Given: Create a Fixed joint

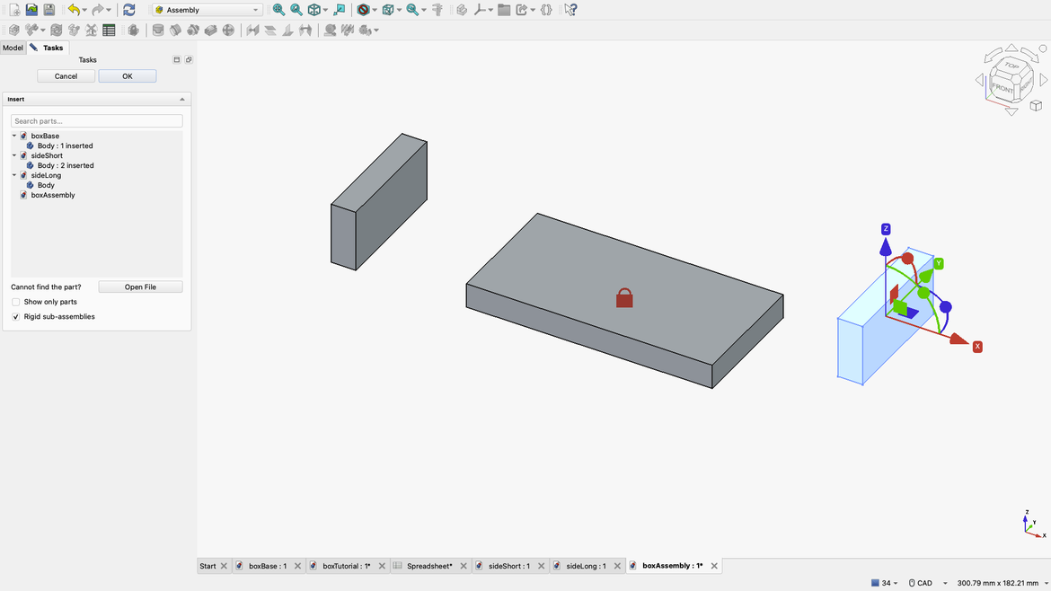Looking at the screenshot, I should (158, 30).
